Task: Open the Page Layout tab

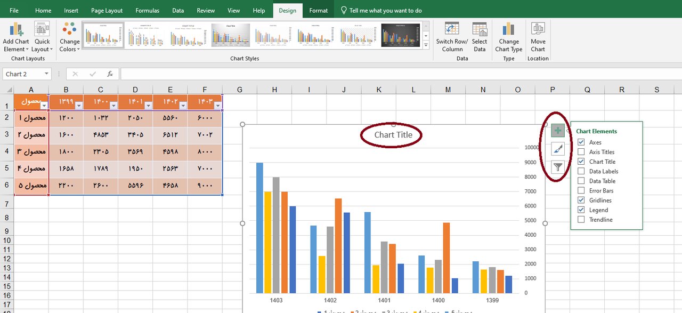Action: [107, 10]
